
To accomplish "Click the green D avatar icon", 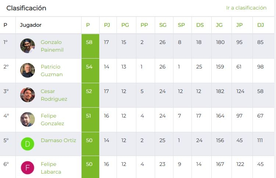I will pyautogui.click(x=28, y=144).
